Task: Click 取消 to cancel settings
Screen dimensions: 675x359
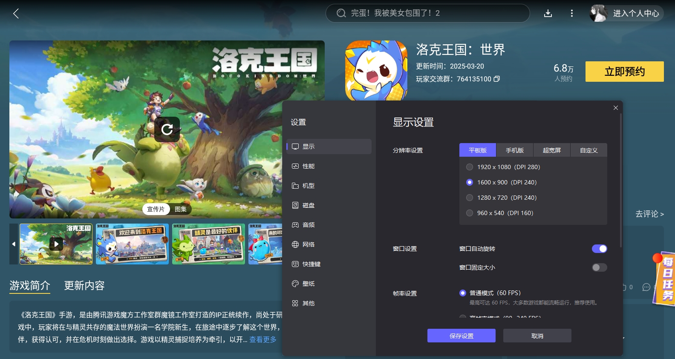Action: pyautogui.click(x=537, y=336)
